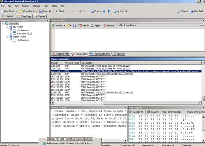Sort by the Description column header
The height and width of the screenshot is (146, 205).
tap(141, 63)
